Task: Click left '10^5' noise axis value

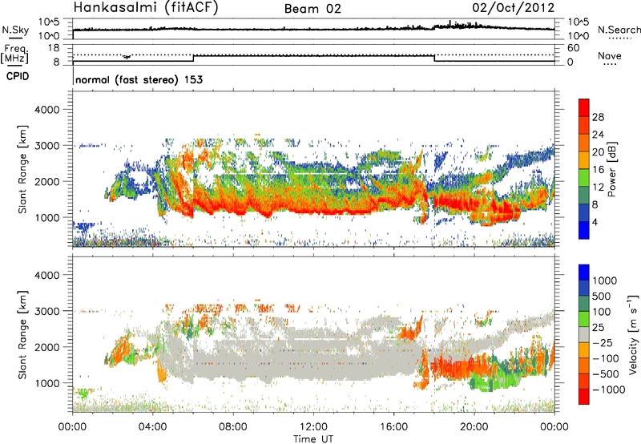Action: coord(49,22)
